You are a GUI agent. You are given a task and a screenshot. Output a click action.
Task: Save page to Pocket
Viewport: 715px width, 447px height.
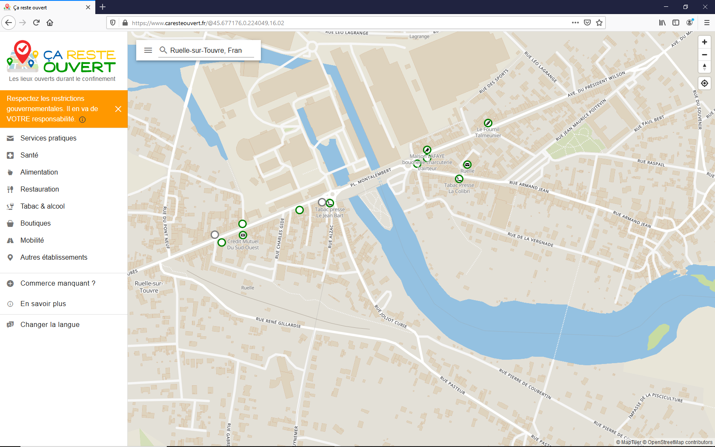pos(587,23)
